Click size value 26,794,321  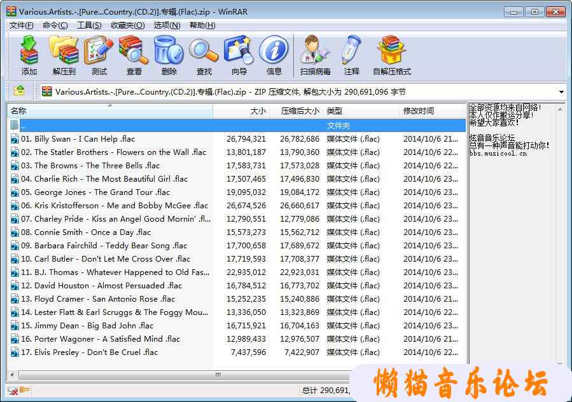pyautogui.click(x=246, y=139)
